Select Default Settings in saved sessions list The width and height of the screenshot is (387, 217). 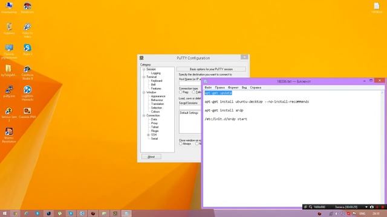click(x=189, y=113)
